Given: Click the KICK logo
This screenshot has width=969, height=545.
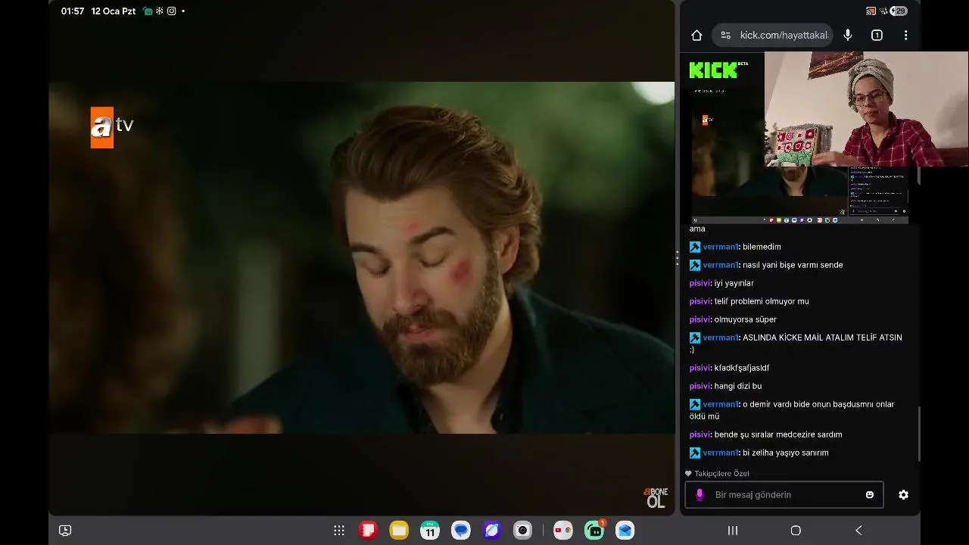Looking at the screenshot, I should pos(713,70).
